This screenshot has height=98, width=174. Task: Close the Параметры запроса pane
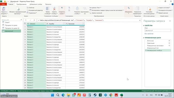point(170,21)
